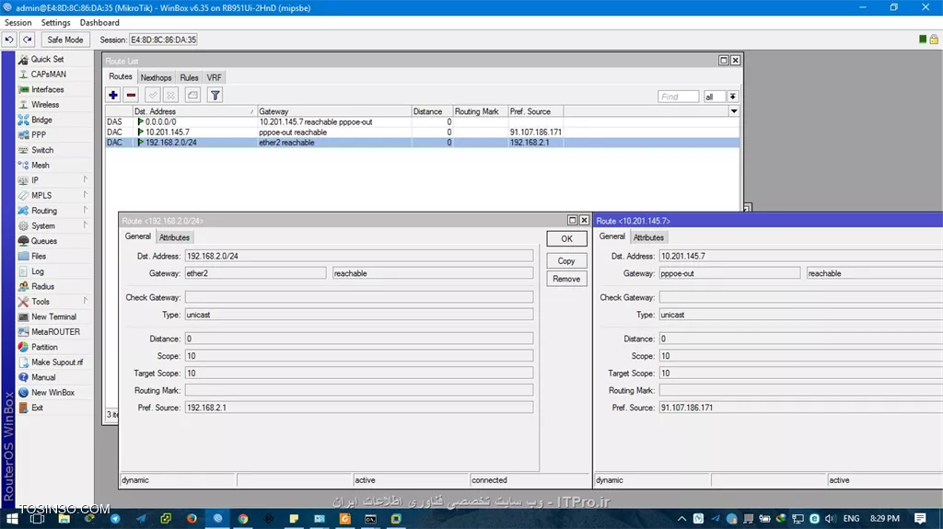Click Pref. Source field showing 192.168.2.1
943x529 pixels.
358,408
